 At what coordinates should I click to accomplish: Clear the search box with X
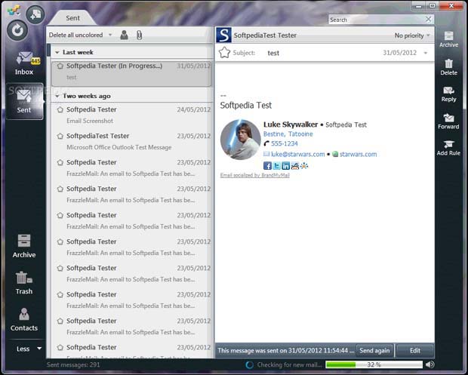pos(428,20)
